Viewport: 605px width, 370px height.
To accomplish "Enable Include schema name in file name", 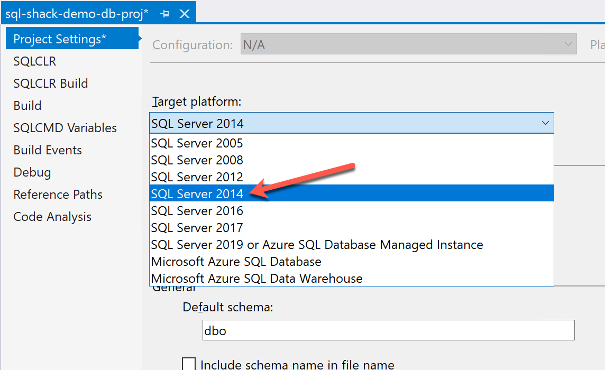I will pos(189,364).
